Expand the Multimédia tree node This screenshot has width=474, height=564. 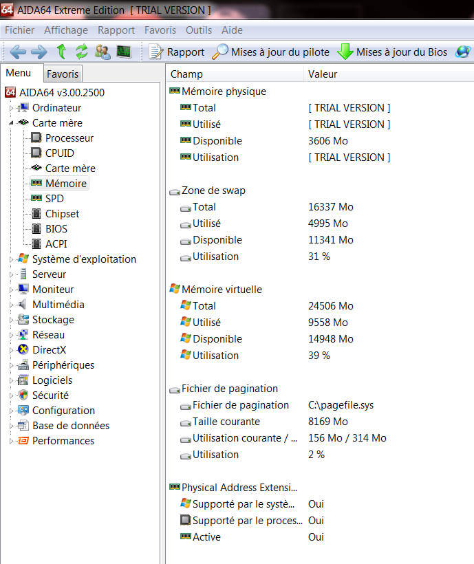(11, 305)
